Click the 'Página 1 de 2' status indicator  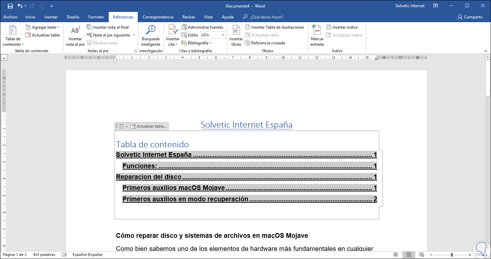[x=15, y=255]
